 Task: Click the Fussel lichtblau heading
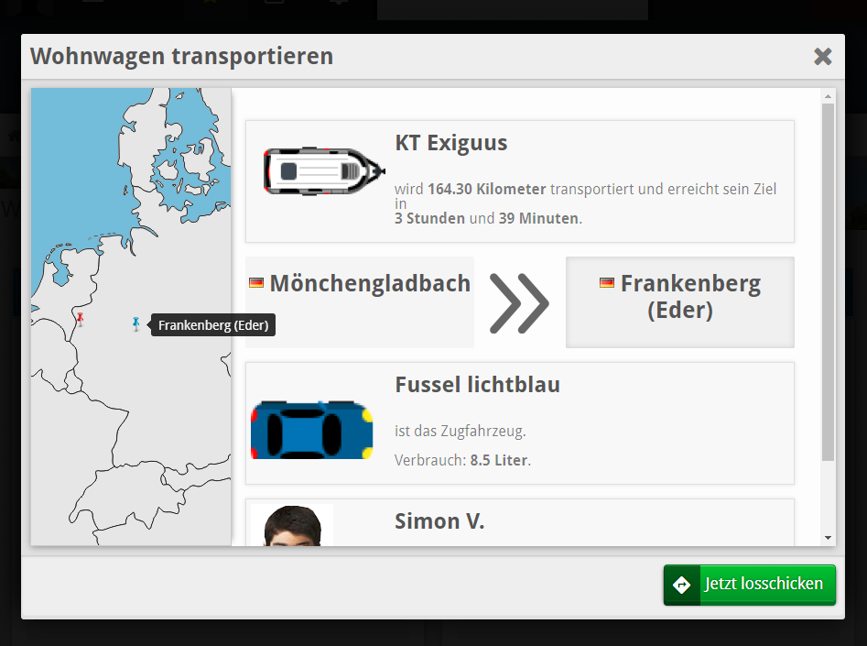pos(477,385)
